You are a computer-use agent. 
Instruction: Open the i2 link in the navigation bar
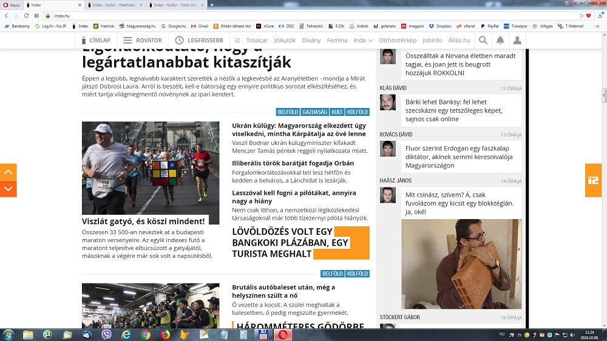pyautogui.click(x=237, y=40)
